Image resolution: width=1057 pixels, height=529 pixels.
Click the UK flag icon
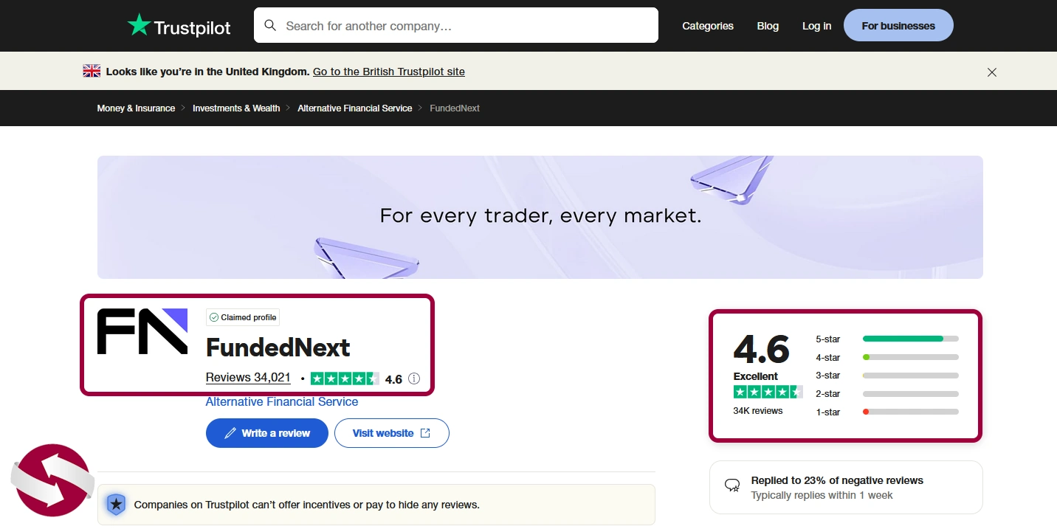pyautogui.click(x=92, y=72)
